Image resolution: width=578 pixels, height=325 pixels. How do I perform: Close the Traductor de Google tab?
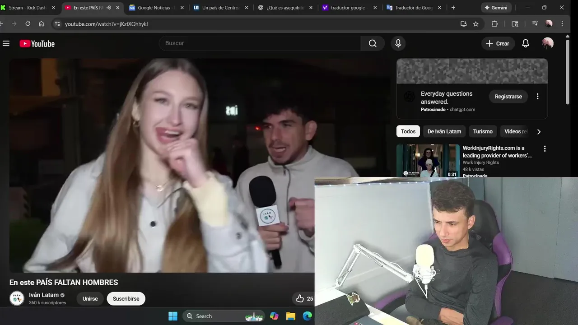pyautogui.click(x=440, y=8)
